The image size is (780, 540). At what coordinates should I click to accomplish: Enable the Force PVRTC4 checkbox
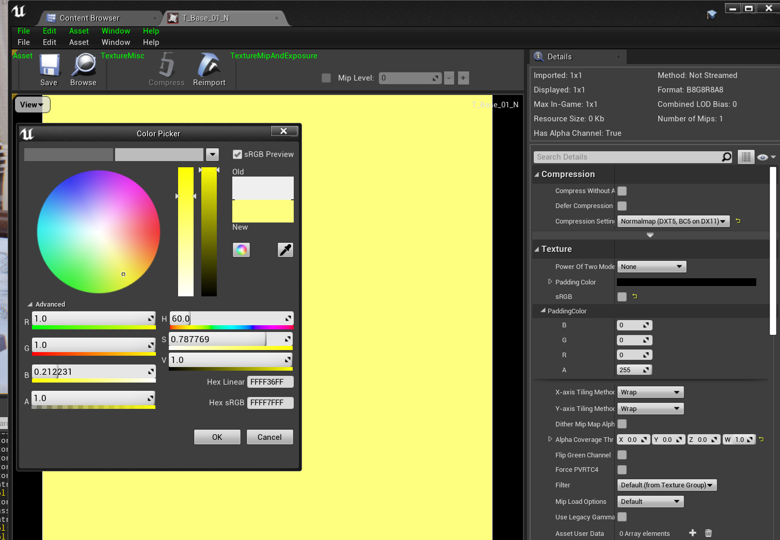622,470
